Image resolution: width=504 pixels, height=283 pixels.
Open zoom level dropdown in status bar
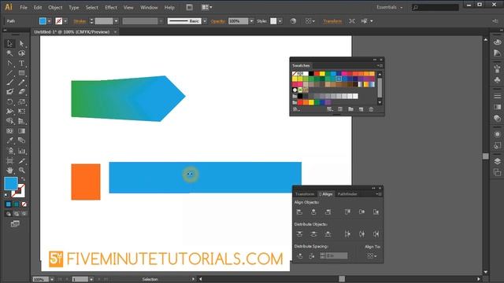pyautogui.click(x=52, y=280)
